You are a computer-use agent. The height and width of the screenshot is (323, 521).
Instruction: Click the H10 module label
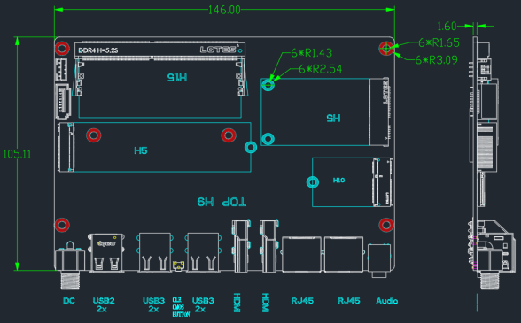[x=338, y=181]
